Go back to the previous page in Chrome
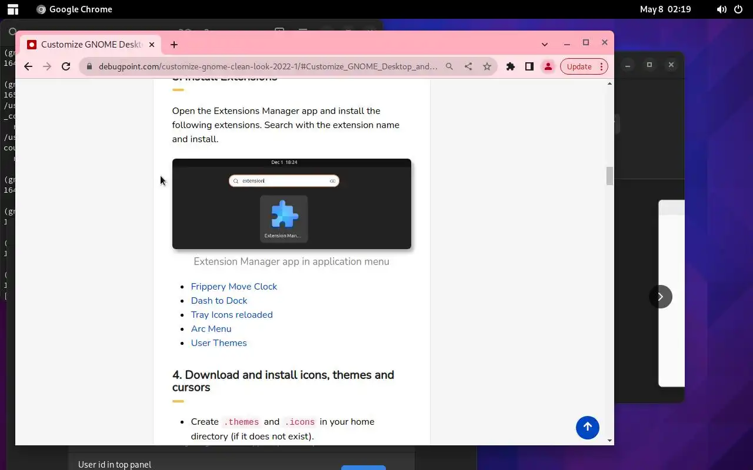This screenshot has height=470, width=753. [x=28, y=66]
